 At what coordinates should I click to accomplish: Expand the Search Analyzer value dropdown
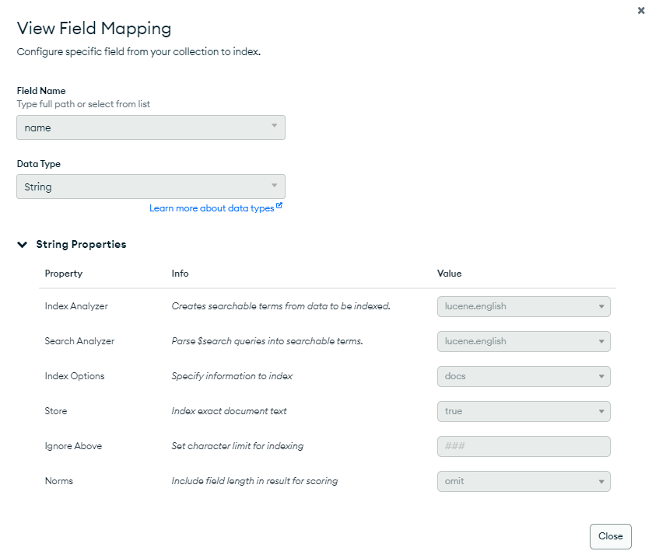[524, 341]
